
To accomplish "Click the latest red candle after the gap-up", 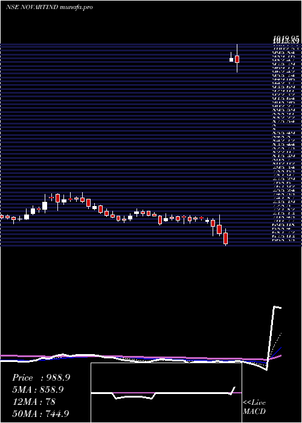I will (x=237, y=59).
